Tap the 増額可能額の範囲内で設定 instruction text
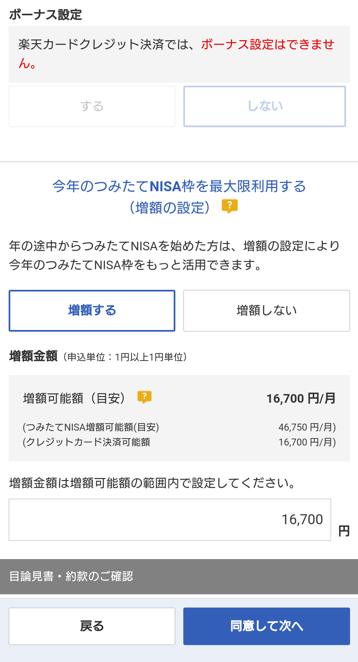358x662 pixels. coord(152,483)
